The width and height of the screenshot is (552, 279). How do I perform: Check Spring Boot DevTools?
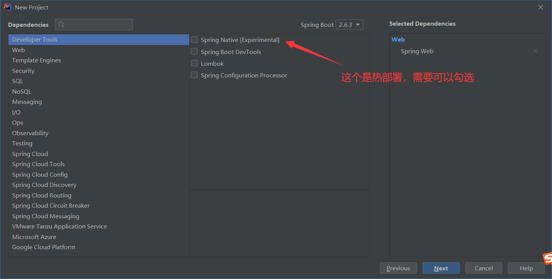(x=194, y=51)
